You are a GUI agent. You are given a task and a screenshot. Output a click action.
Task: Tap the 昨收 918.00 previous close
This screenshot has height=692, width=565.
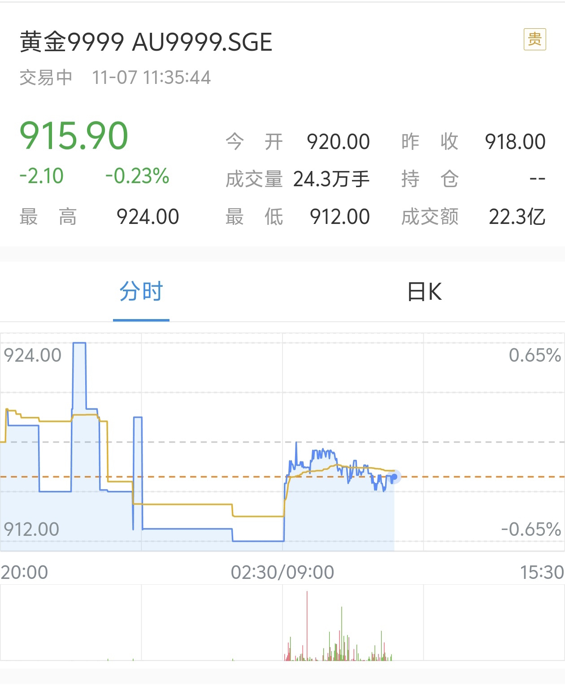(x=515, y=142)
